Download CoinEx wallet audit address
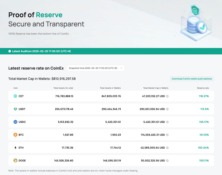The height and width of the screenshot is (175, 222). coord(192,79)
